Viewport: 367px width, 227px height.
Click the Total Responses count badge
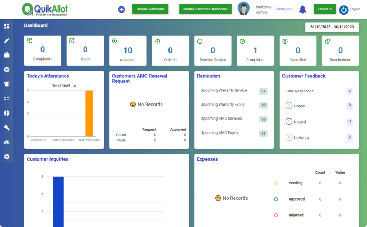click(349, 91)
